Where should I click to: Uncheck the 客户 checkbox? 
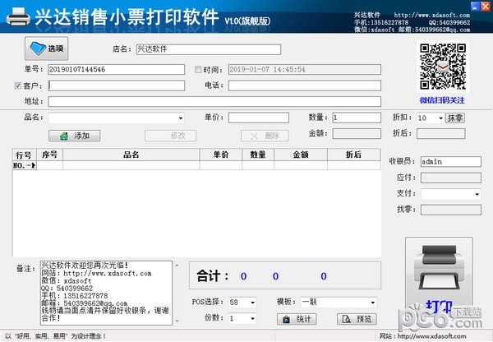18,85
